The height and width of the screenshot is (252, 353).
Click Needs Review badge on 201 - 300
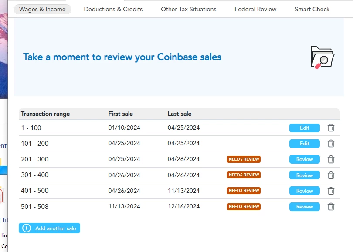244,159
